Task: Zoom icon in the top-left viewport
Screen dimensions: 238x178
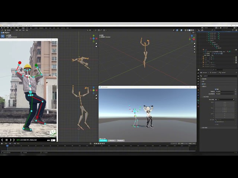Action: click(96, 44)
